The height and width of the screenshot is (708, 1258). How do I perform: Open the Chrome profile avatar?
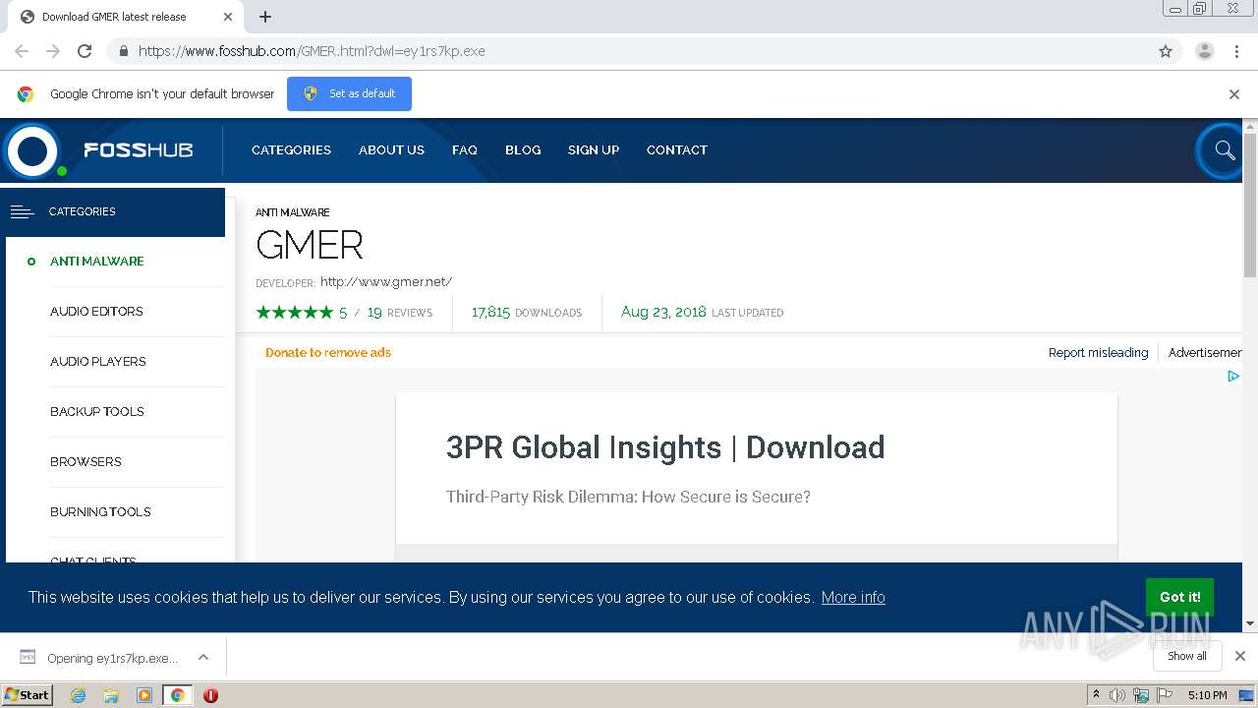(x=1205, y=51)
